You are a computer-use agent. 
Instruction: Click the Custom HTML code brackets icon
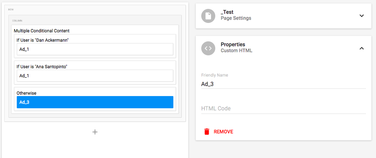tap(208, 48)
